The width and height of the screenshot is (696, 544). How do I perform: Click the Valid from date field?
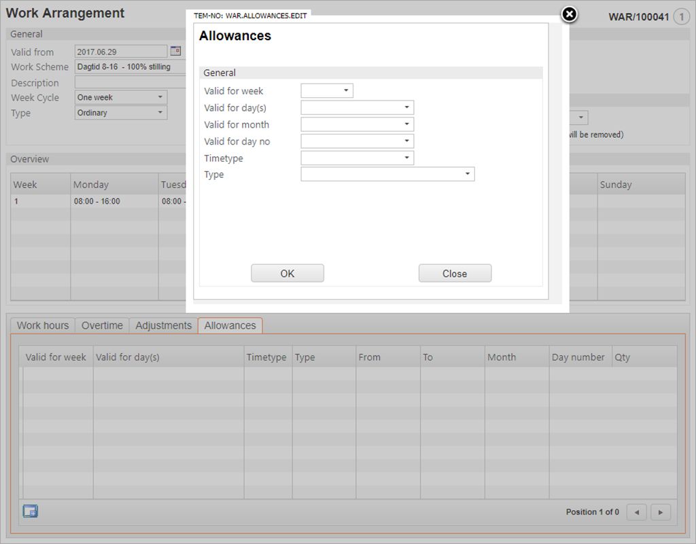[x=120, y=52]
